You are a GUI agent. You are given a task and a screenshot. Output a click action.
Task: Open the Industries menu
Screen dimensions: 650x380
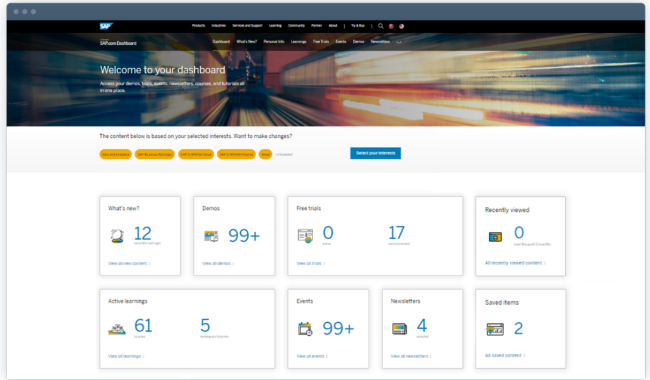[219, 26]
